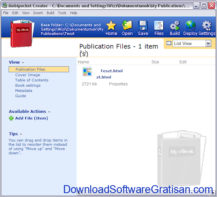Screen dimensions: 217x197
Task: Click the 2721 Kb size value
Action: click(89, 84)
